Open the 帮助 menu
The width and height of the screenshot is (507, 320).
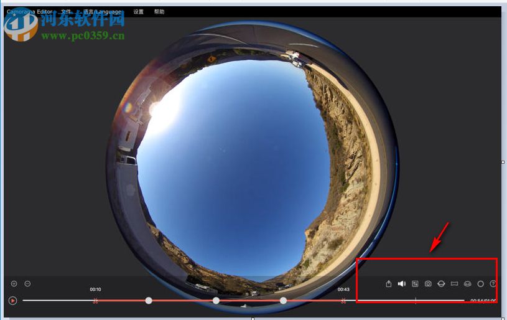click(159, 12)
